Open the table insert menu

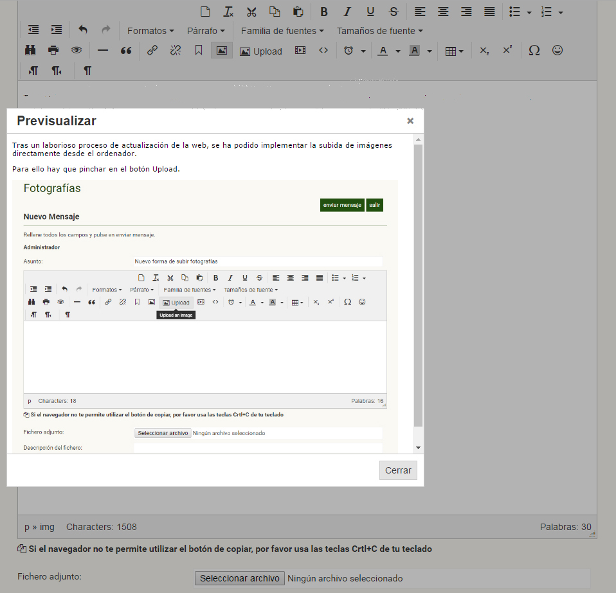[455, 51]
